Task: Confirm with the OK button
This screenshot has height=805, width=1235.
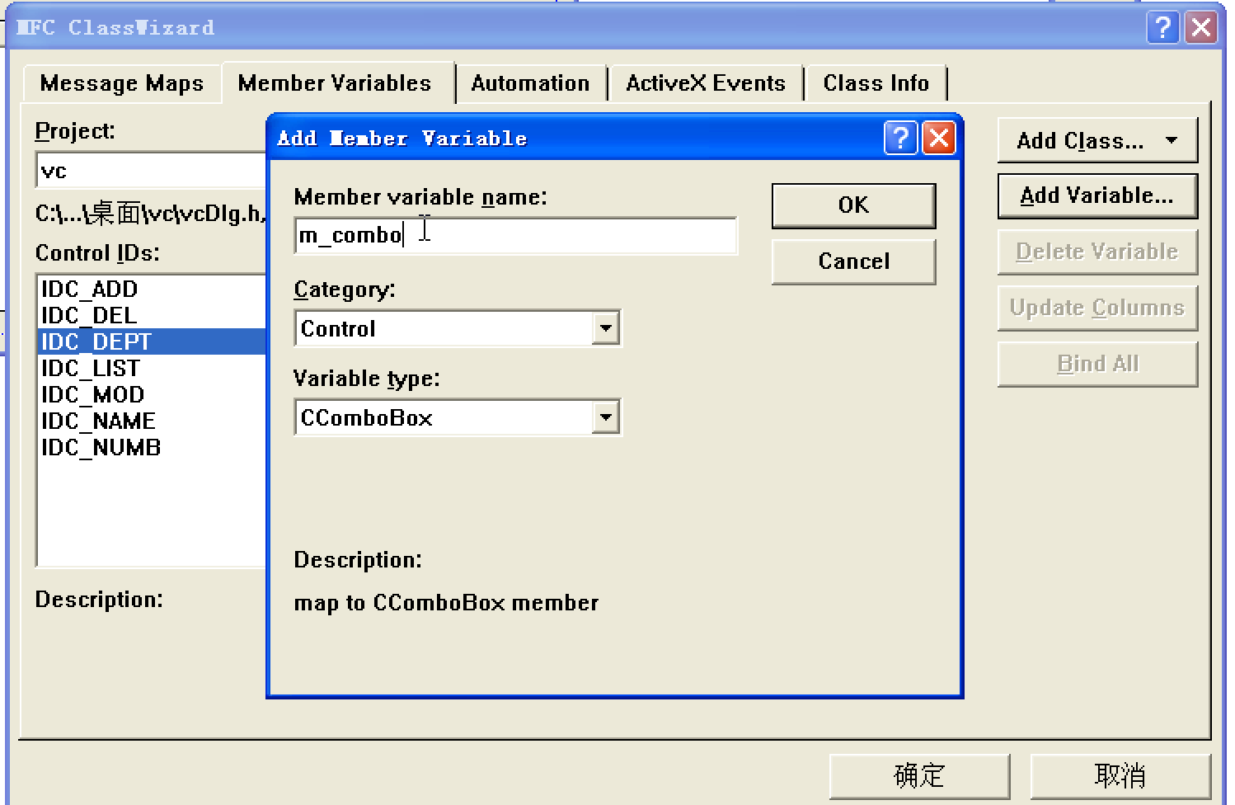Action: 852,205
